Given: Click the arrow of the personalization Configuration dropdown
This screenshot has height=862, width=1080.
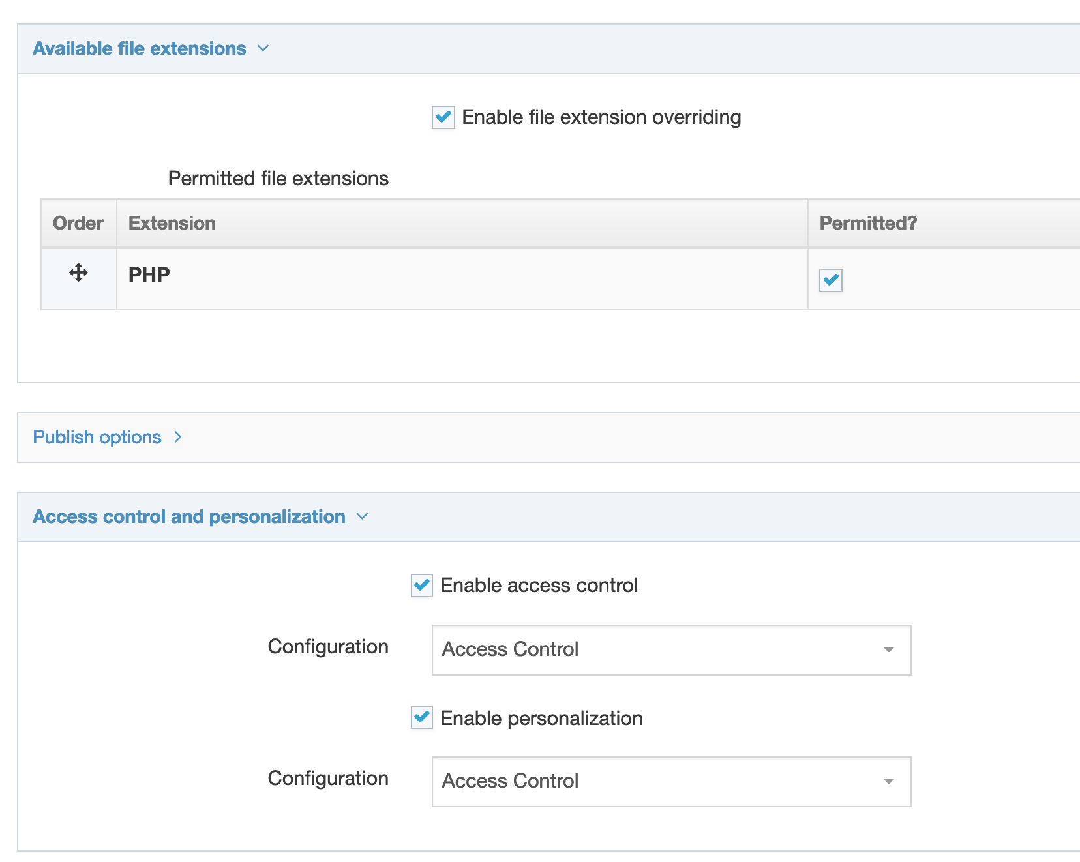Looking at the screenshot, I should pos(888,782).
